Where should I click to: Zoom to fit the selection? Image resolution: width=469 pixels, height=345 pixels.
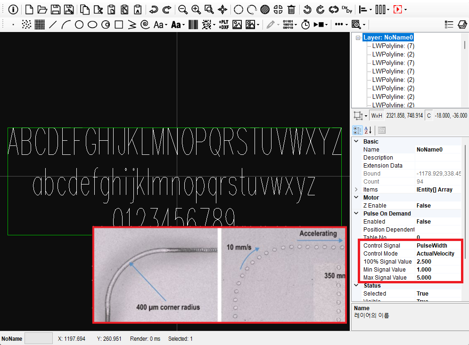click(209, 9)
